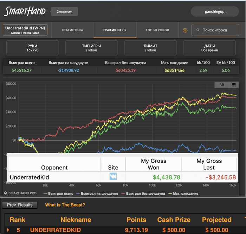Screen dimensions: 246x234
Task: Click the $45516.27 total won value
Action: pos(22,70)
